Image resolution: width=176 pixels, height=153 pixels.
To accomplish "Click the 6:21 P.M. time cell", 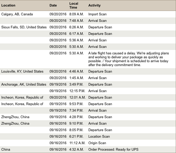I will pyautogui.click(x=76, y=136).
